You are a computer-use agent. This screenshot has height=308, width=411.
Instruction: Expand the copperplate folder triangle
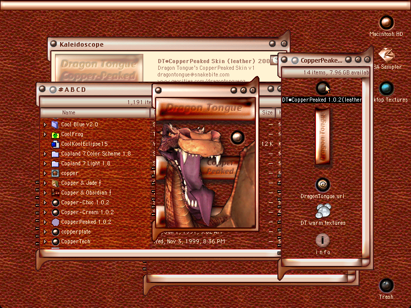(x=45, y=232)
